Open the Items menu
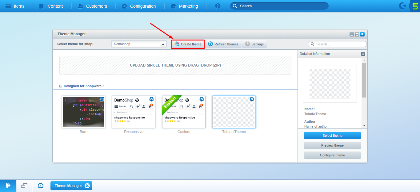420x192 pixels. [x=15, y=6]
